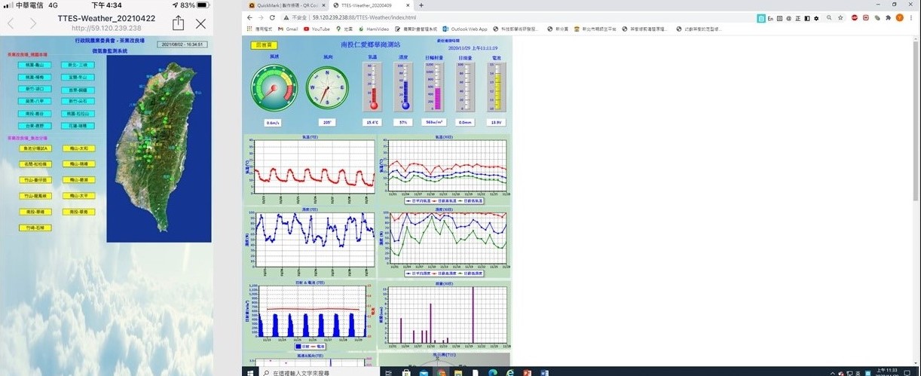
Task: Open the Gmail bookmark
Action: (x=287, y=29)
